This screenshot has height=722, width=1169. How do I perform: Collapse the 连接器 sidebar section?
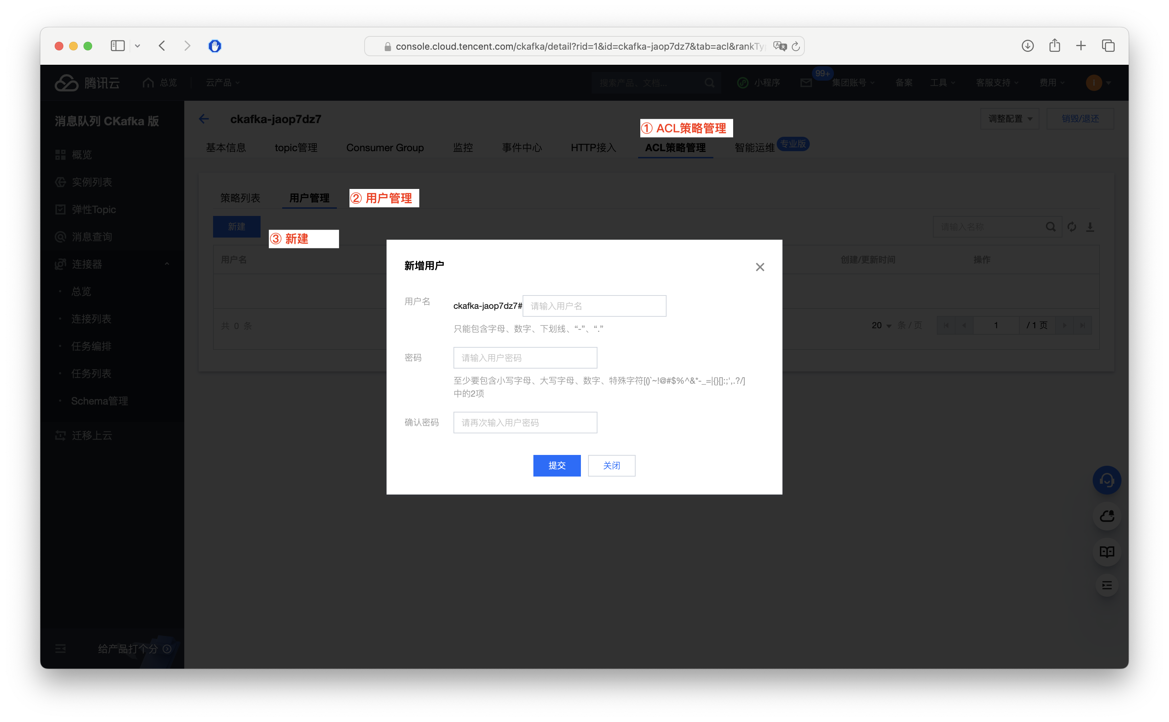pos(167,264)
